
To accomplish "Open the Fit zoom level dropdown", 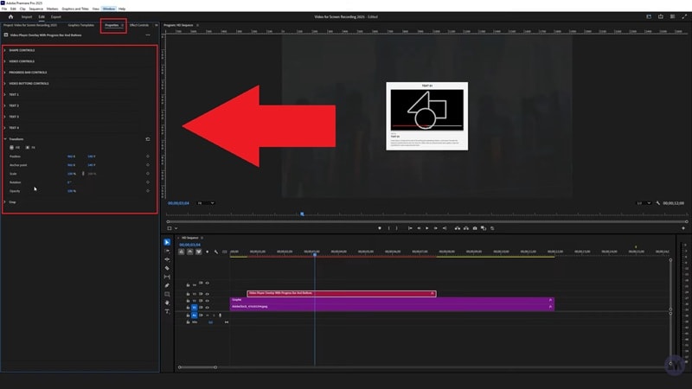I will click(206, 203).
